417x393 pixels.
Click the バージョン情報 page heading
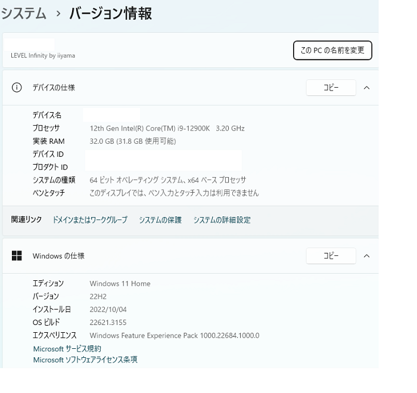(x=111, y=13)
